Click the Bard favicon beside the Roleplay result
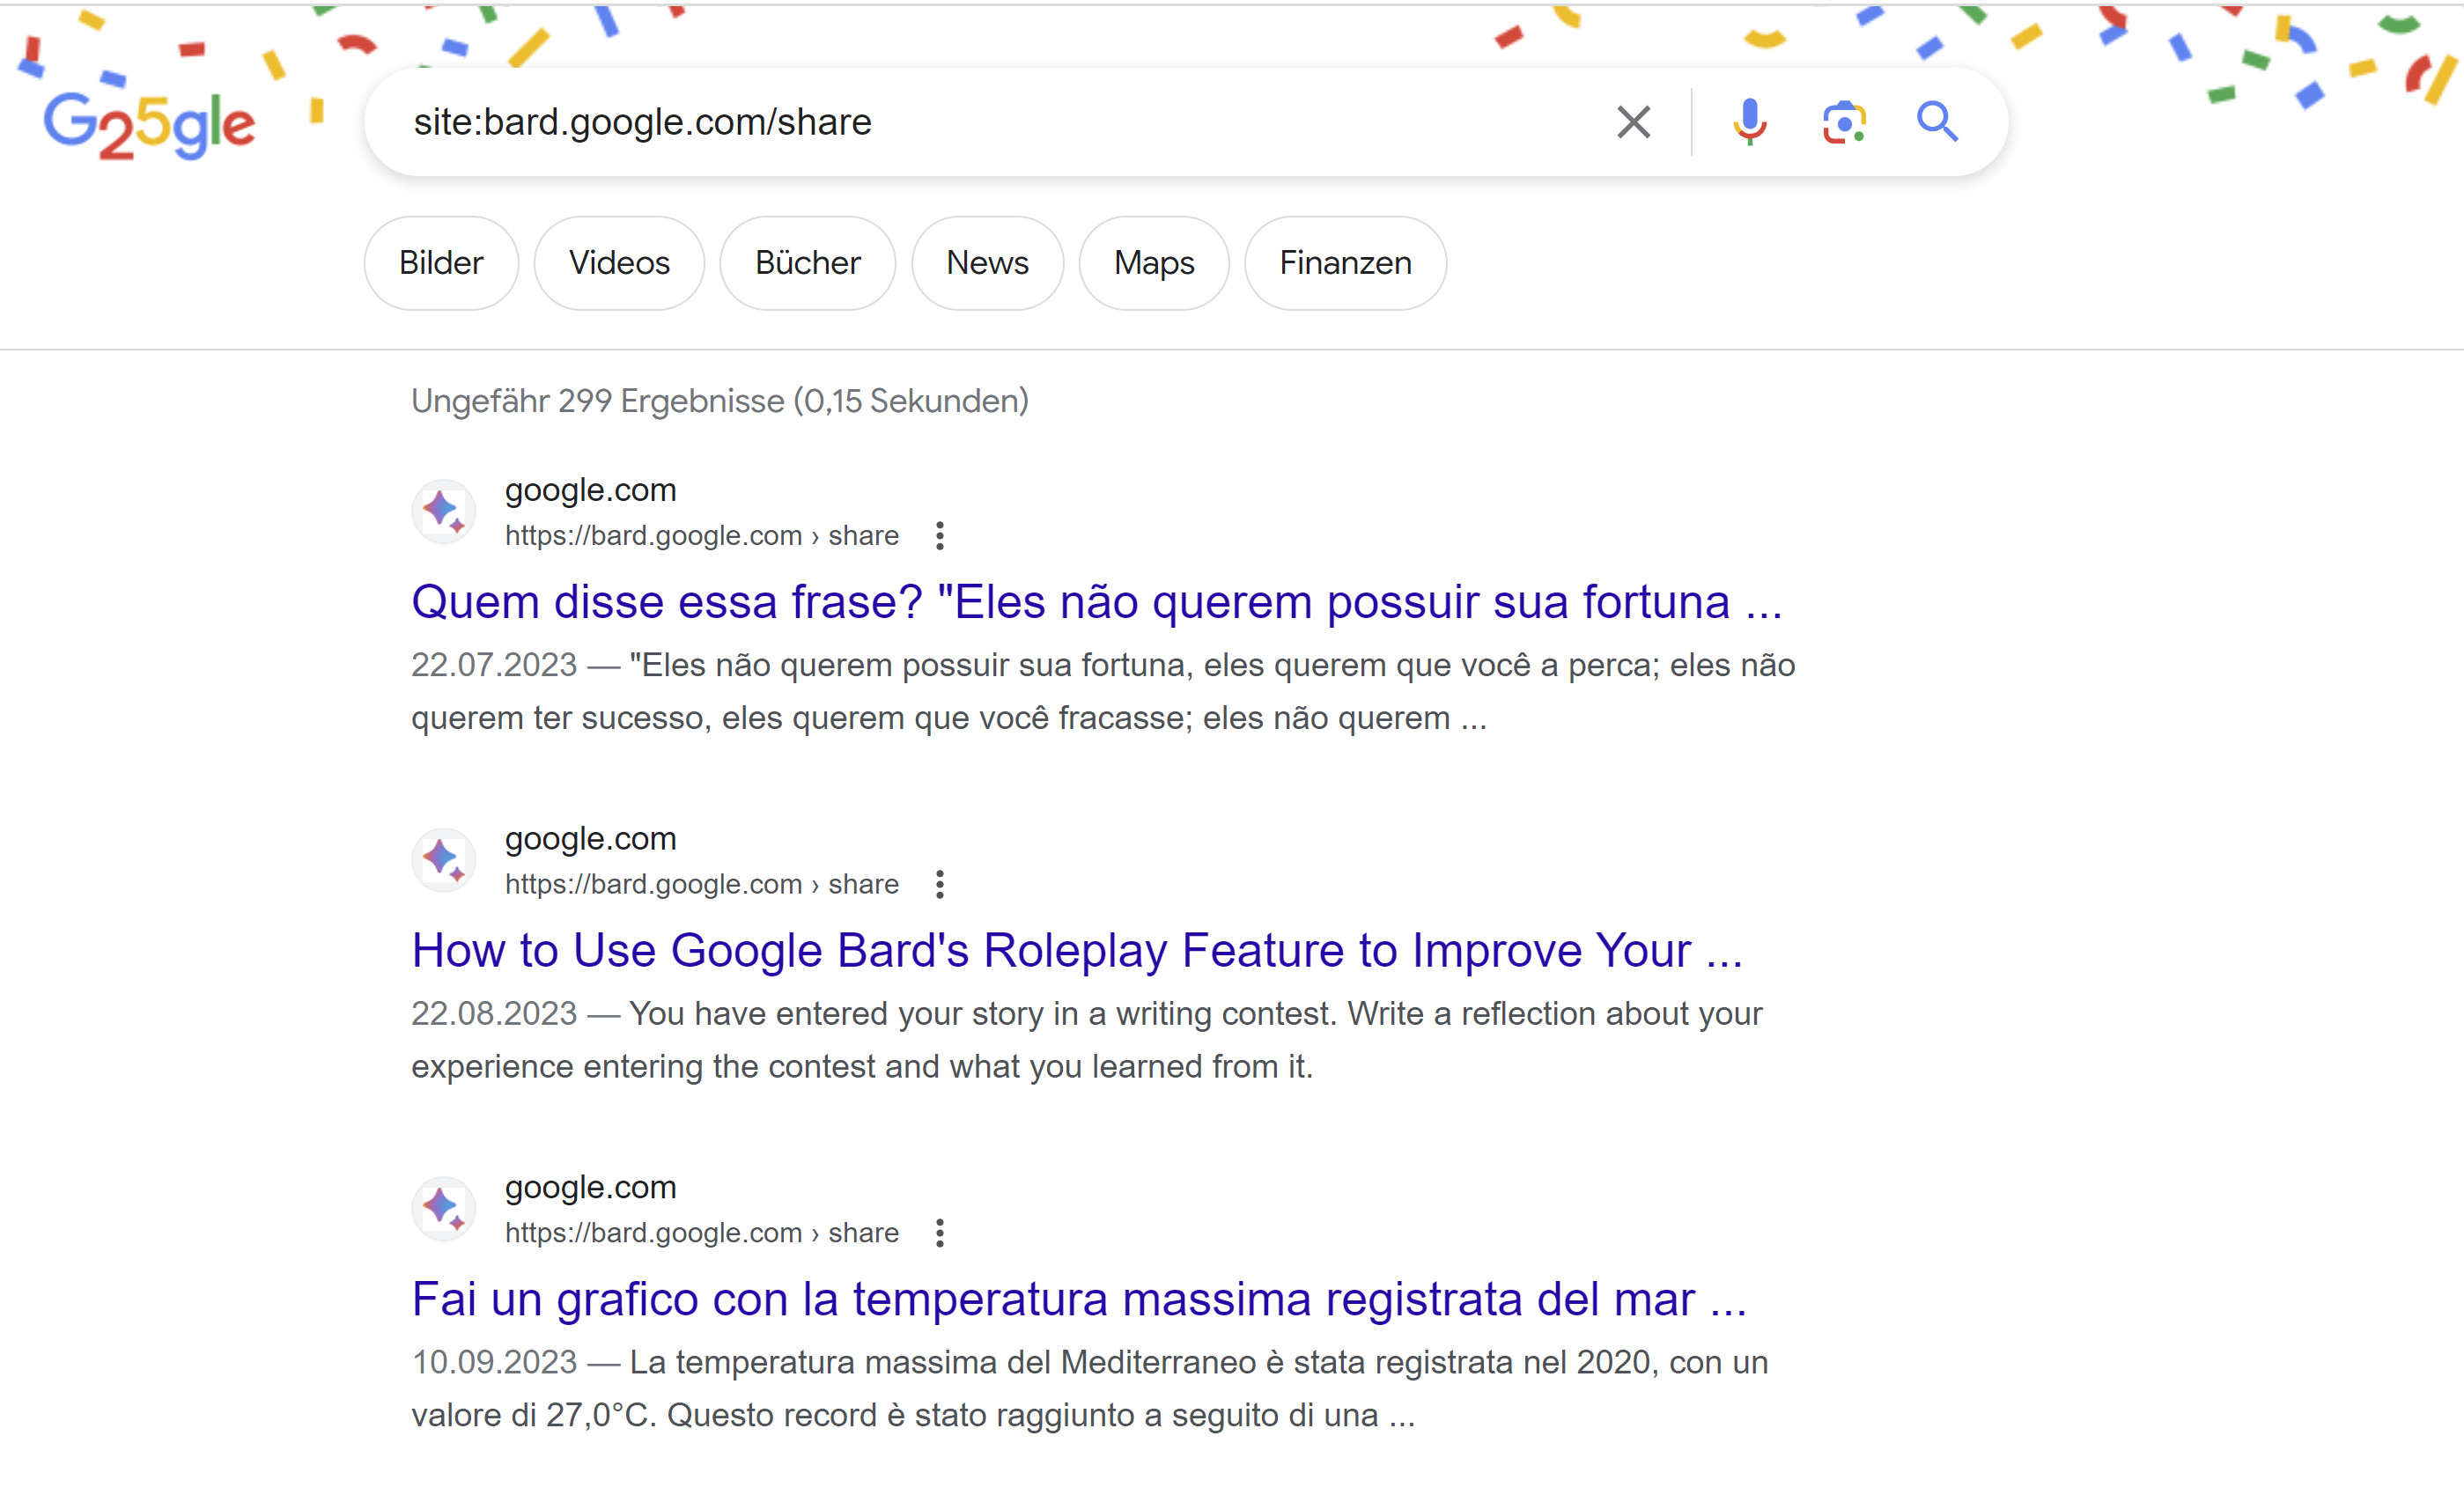 tap(443, 859)
